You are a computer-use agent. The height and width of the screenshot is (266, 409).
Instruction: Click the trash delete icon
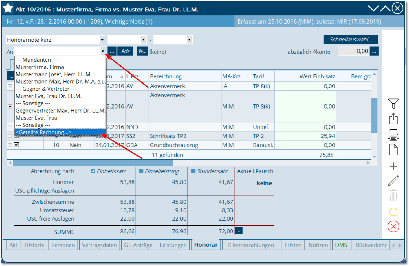point(393,195)
